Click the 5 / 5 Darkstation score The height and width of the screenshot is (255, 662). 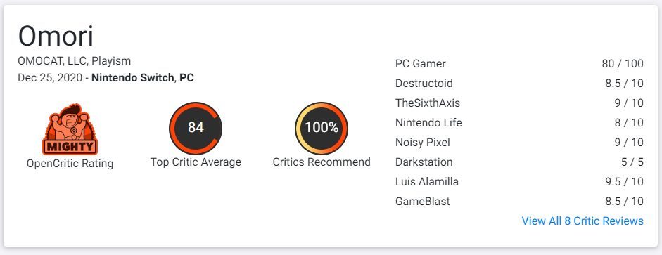tap(632, 162)
